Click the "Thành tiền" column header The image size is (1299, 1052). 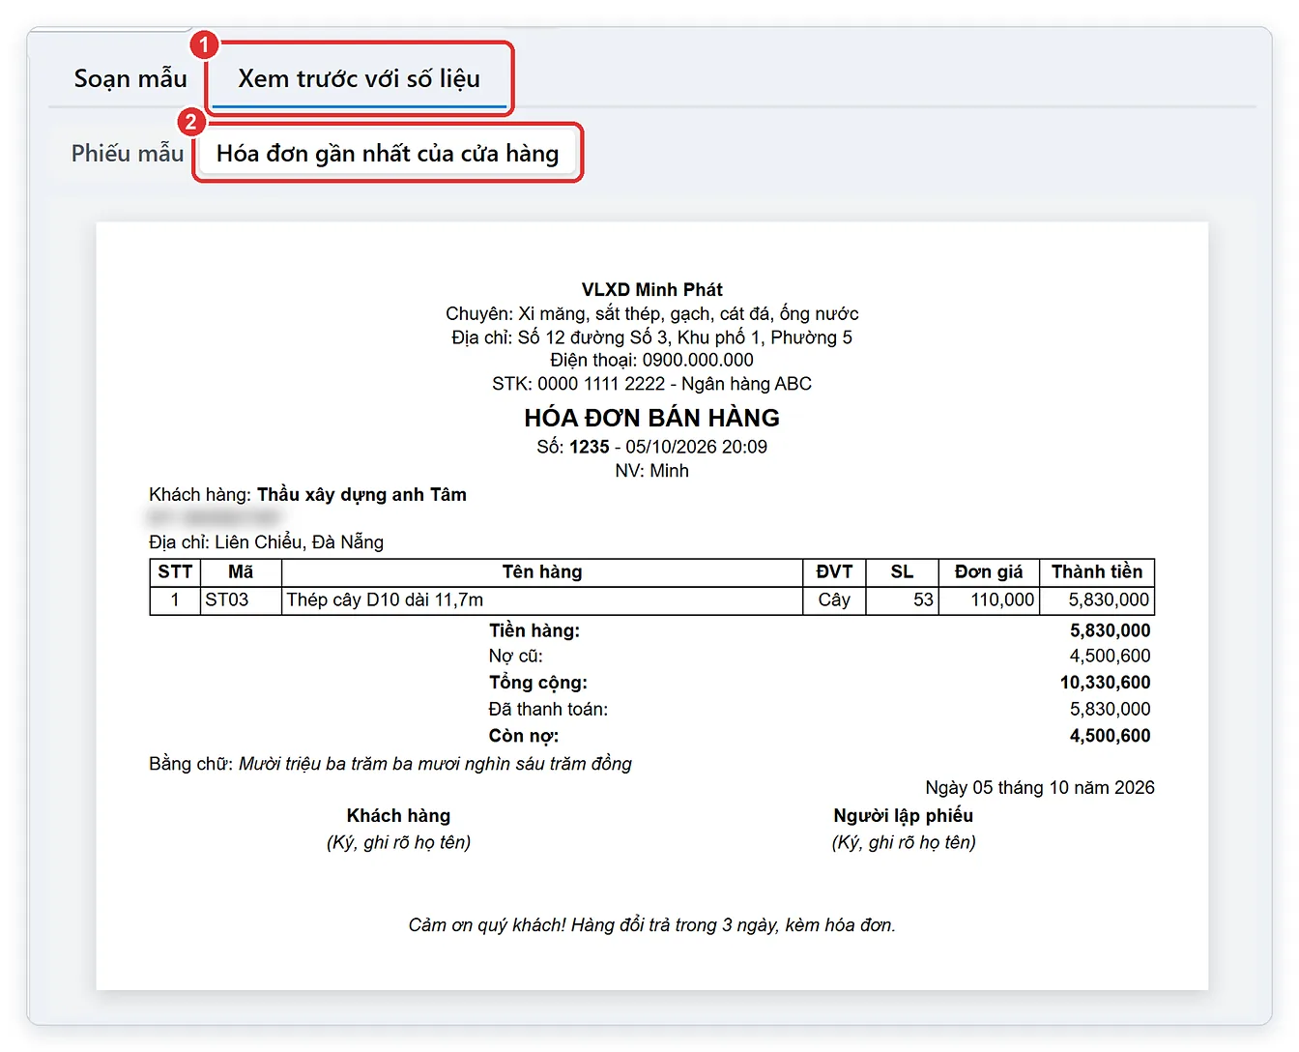(x=1097, y=572)
